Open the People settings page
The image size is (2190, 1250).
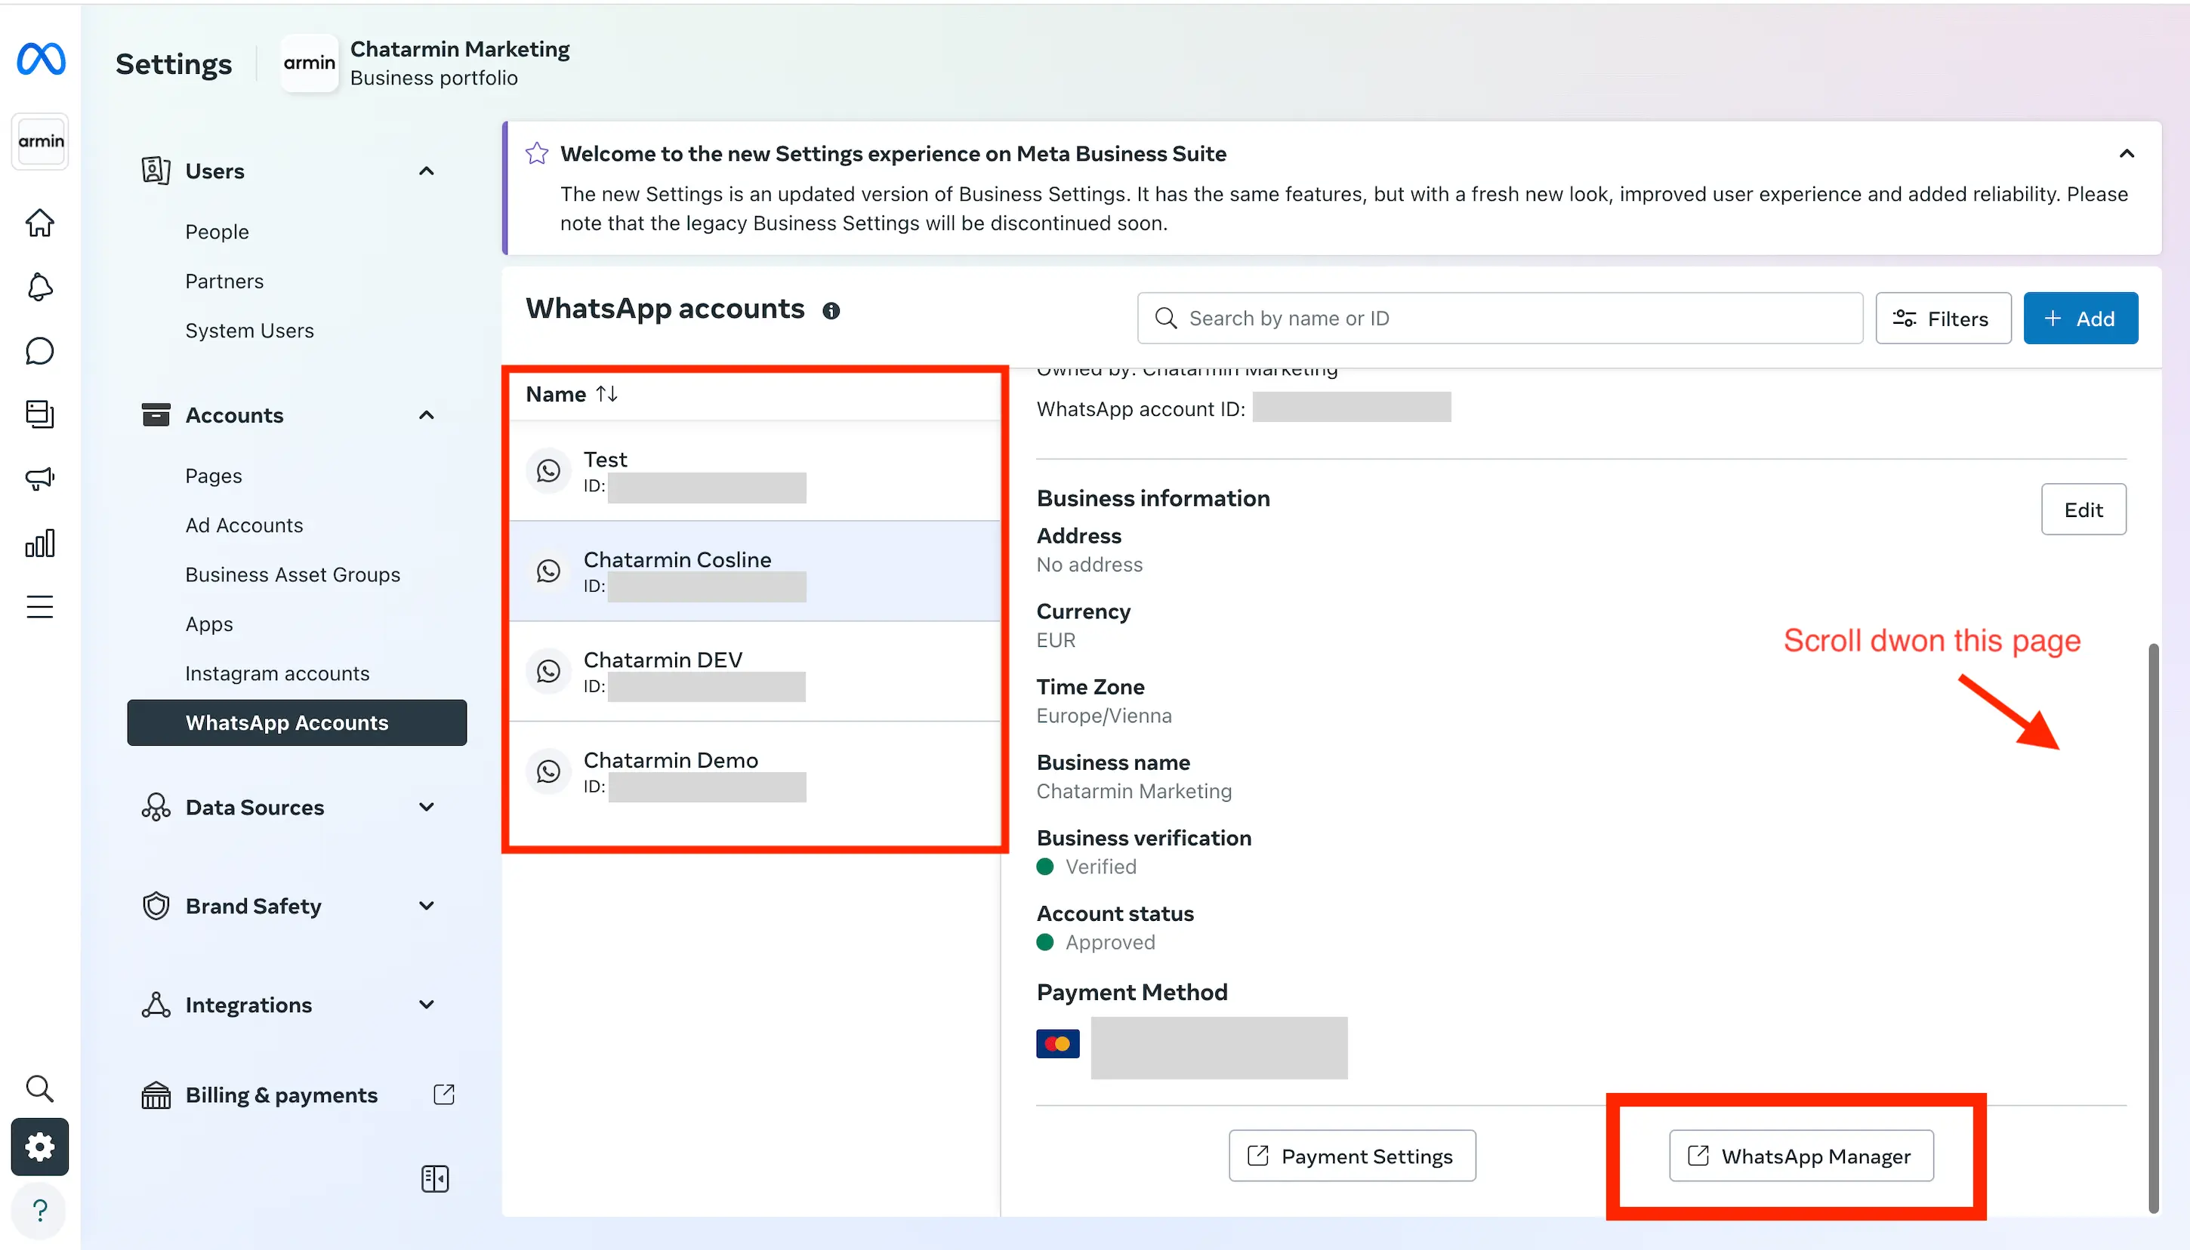pyautogui.click(x=217, y=232)
